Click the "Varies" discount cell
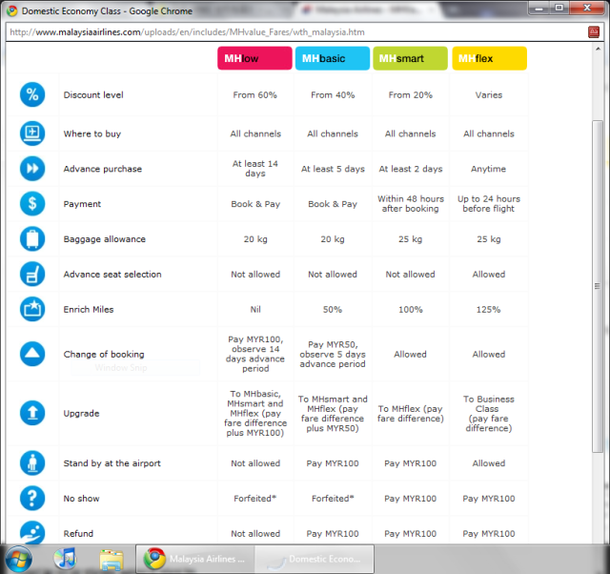610x574 pixels. pyautogui.click(x=489, y=95)
